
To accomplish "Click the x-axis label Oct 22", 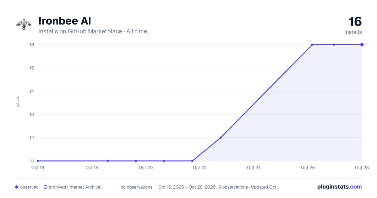I will coord(200,168).
